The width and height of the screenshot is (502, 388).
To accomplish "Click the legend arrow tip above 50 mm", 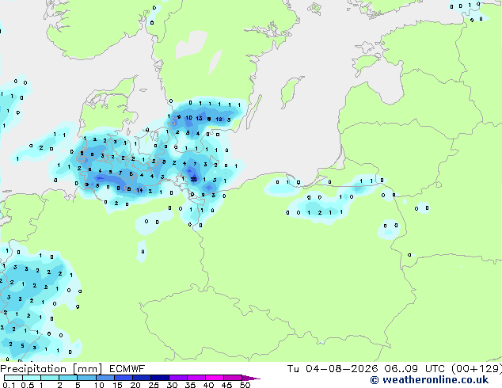I will (x=251, y=378).
